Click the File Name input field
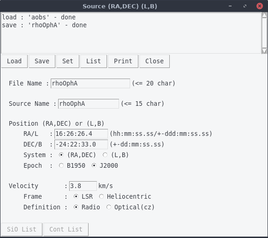 [x=90, y=83]
